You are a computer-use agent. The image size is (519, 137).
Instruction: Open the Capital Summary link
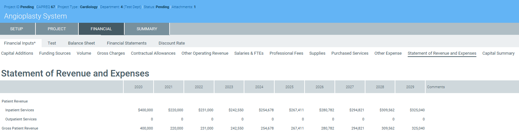(x=498, y=53)
